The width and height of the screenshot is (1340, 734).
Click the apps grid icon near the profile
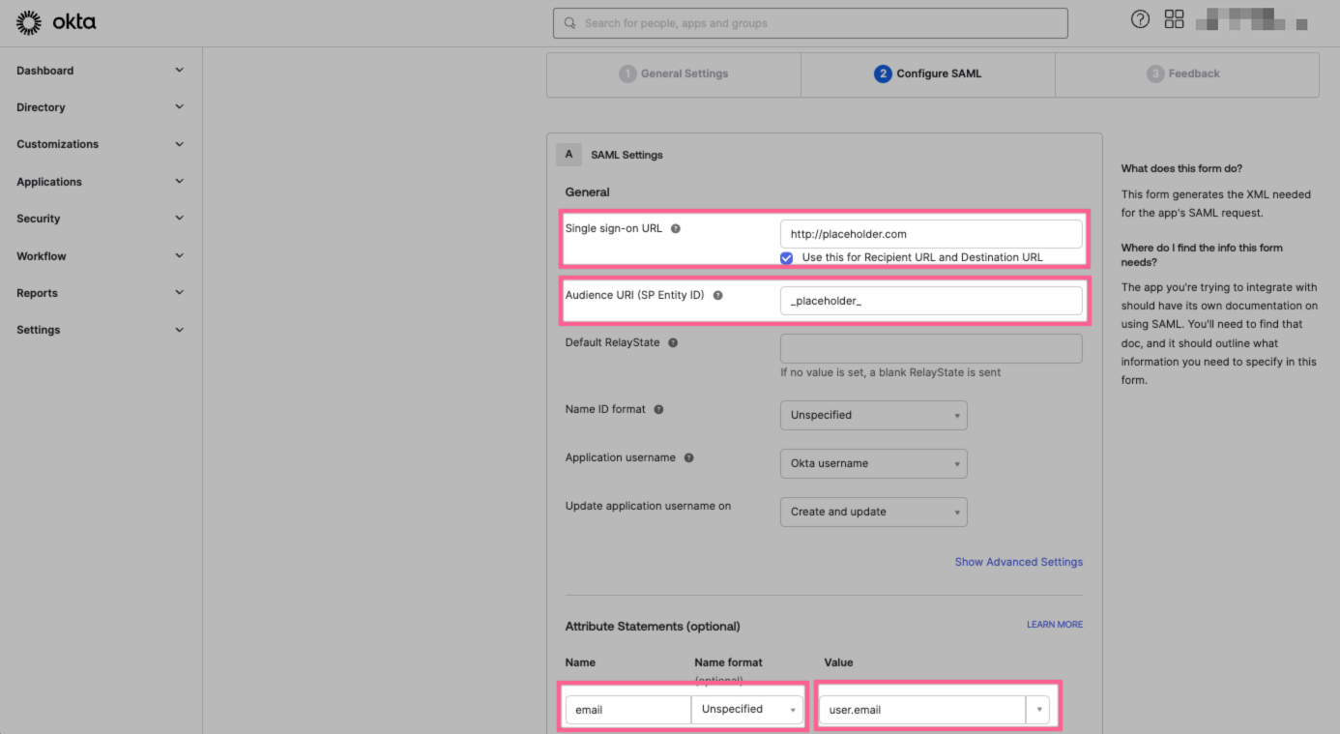[1174, 18]
